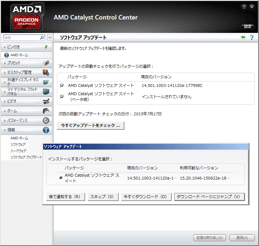Screen dimensions: 259x246
Task: Click available version 15.20.1046-150622a-18…
Action: [205, 178]
